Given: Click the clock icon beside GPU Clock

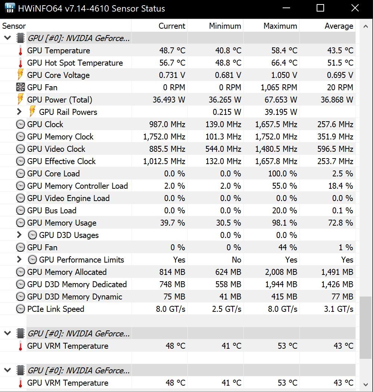Looking at the screenshot, I should [x=21, y=124].
